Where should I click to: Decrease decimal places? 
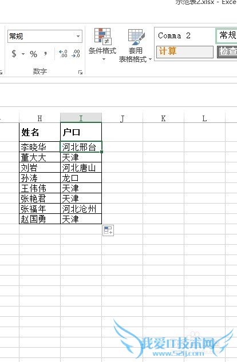pos(76,54)
